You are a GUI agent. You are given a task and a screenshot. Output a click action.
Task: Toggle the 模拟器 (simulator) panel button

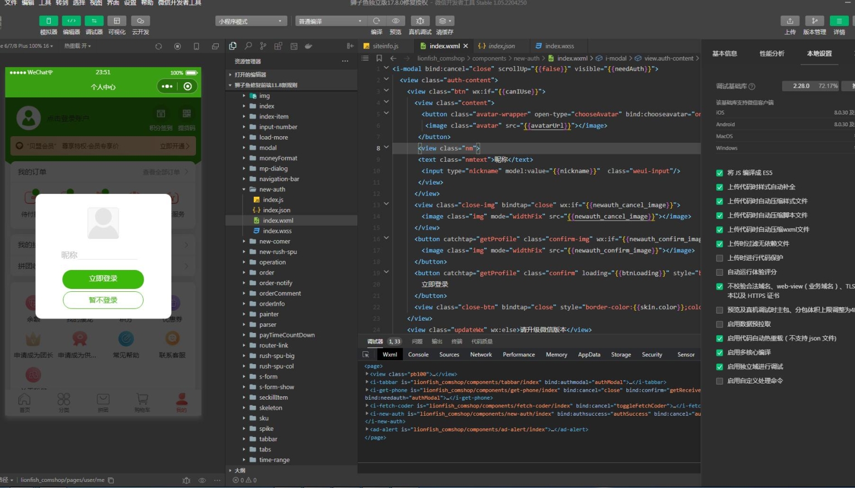48,21
